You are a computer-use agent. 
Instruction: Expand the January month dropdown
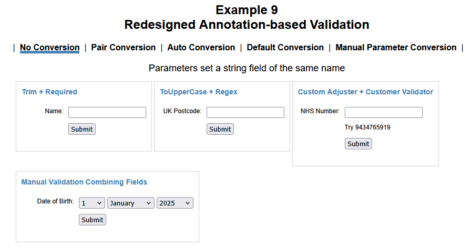coord(130,203)
